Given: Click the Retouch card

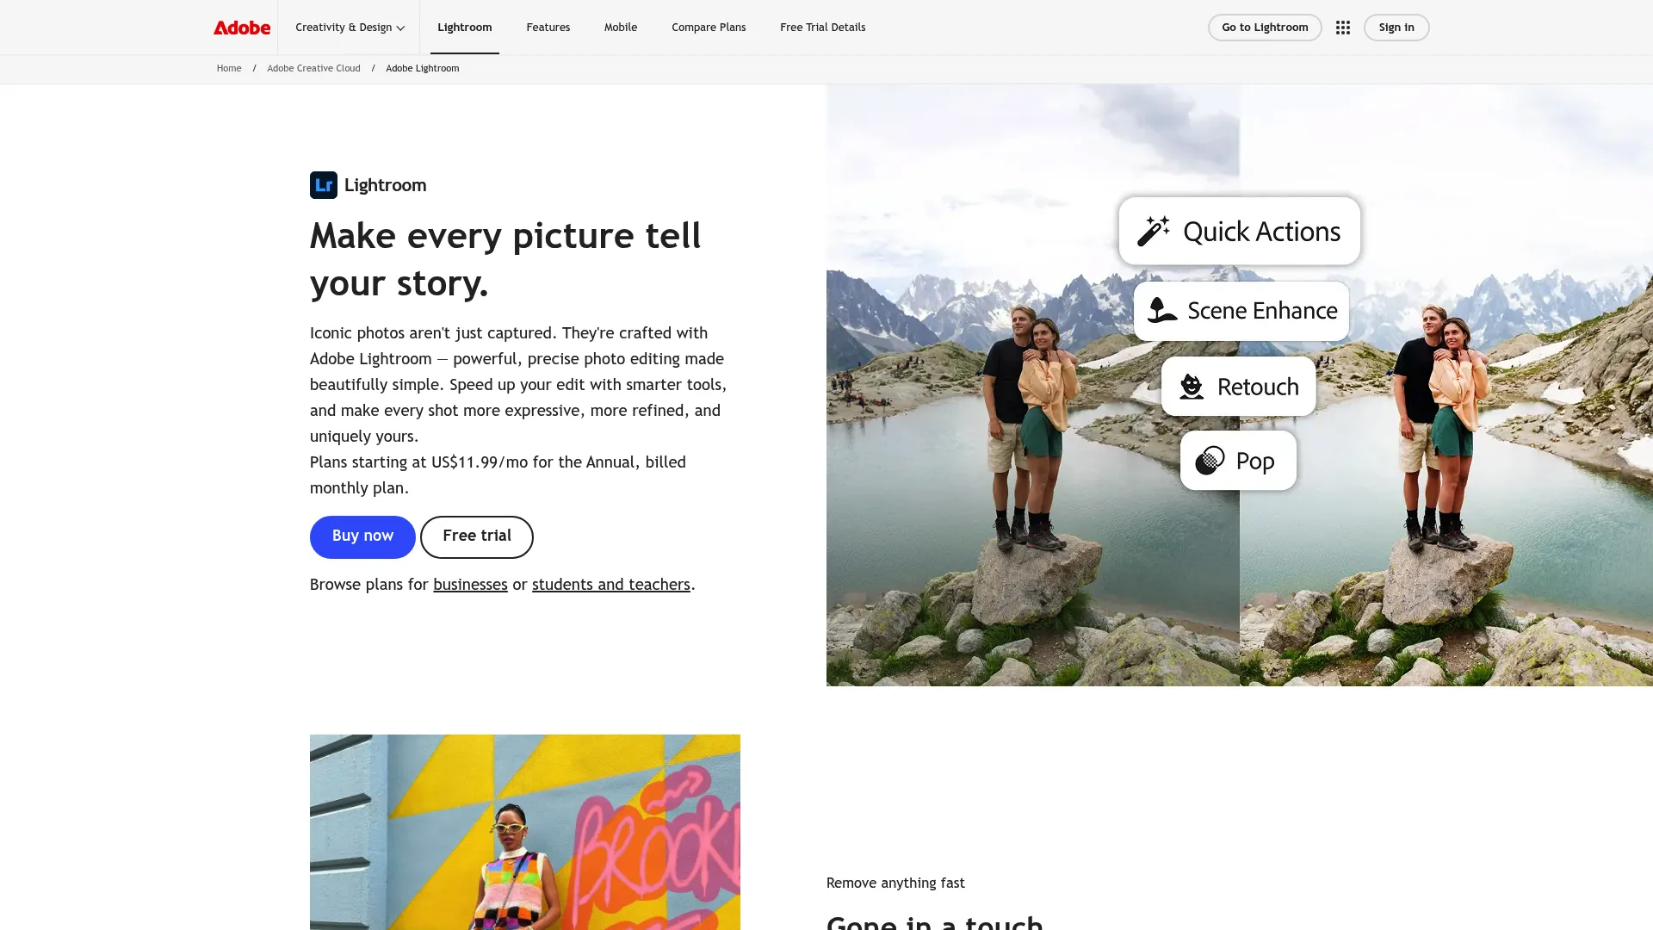Looking at the screenshot, I should pos(1238,387).
